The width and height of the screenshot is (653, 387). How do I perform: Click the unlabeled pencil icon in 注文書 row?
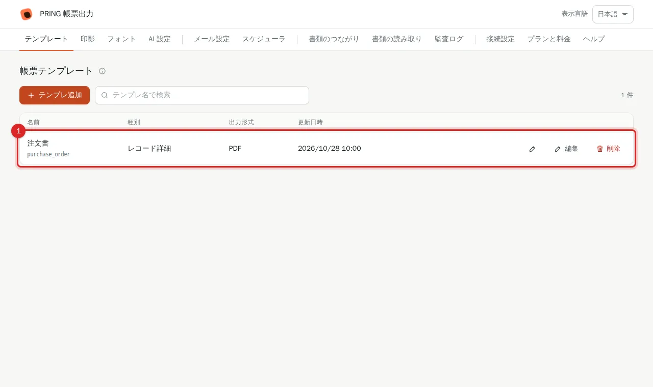point(532,149)
